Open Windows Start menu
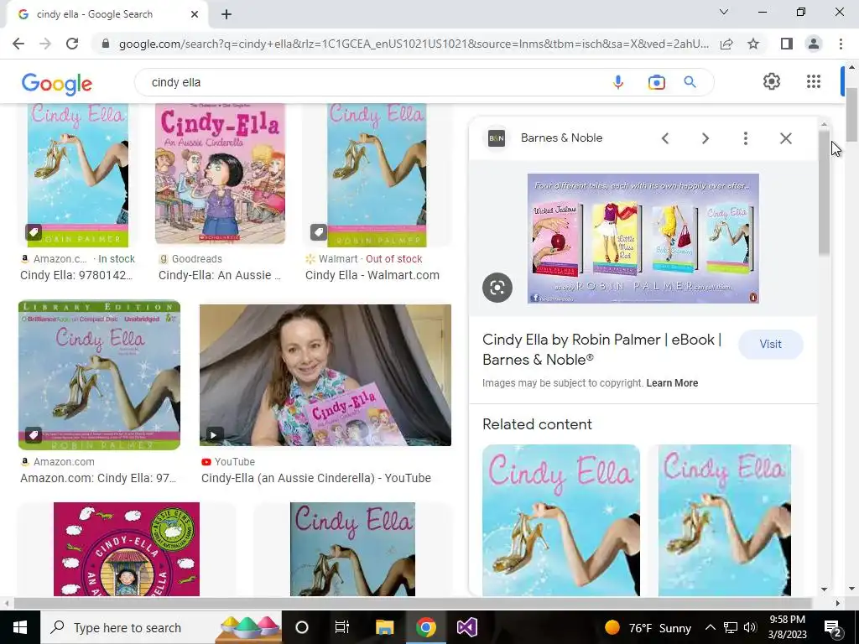The height and width of the screenshot is (644, 859). pyautogui.click(x=20, y=627)
